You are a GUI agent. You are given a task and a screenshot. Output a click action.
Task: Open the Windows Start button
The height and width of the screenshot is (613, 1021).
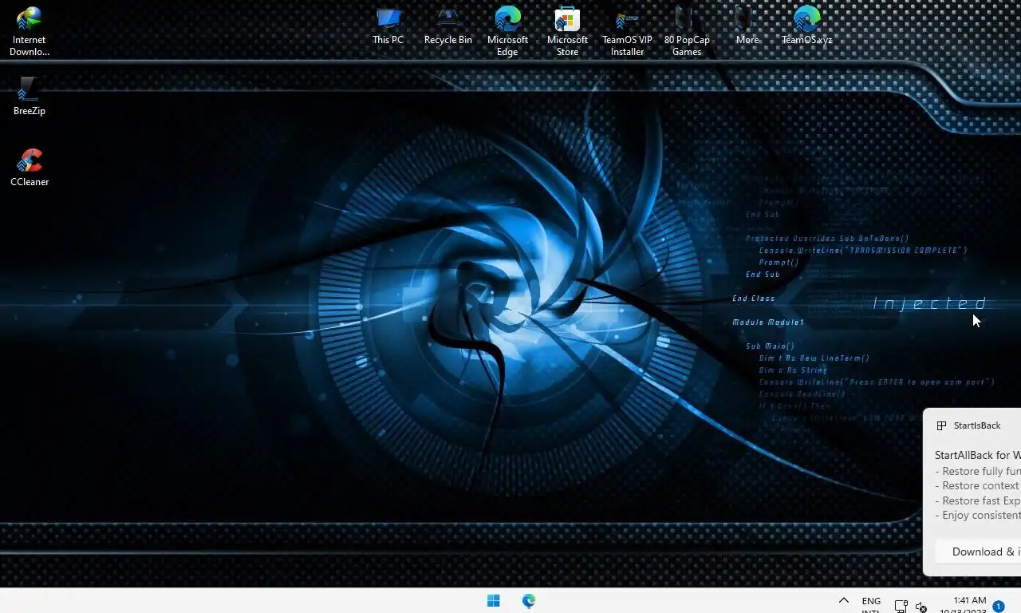[494, 600]
